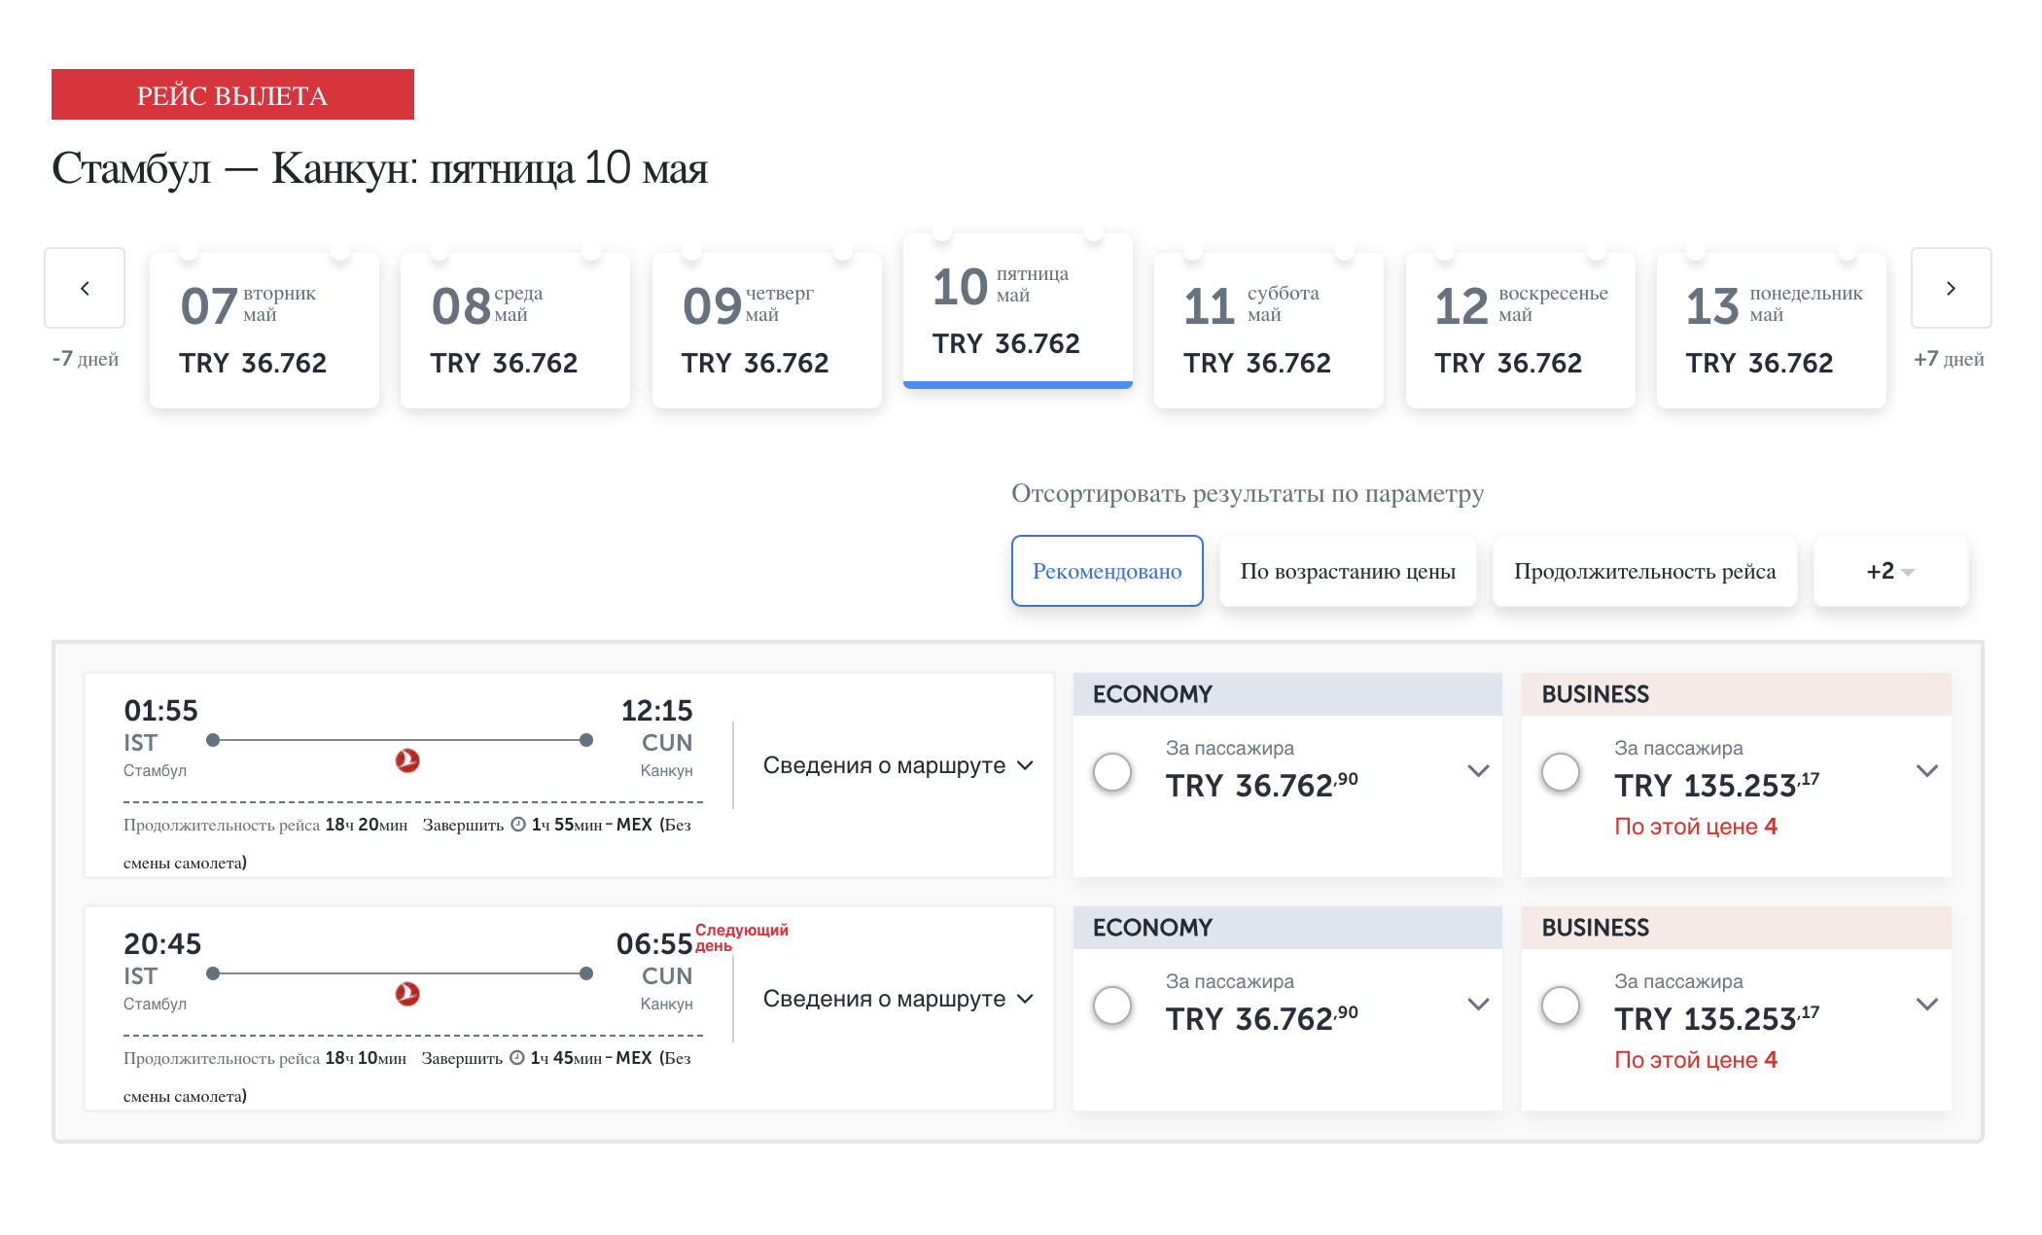Click departure time 01:55
This screenshot has height=1235, width=2042.
click(160, 711)
